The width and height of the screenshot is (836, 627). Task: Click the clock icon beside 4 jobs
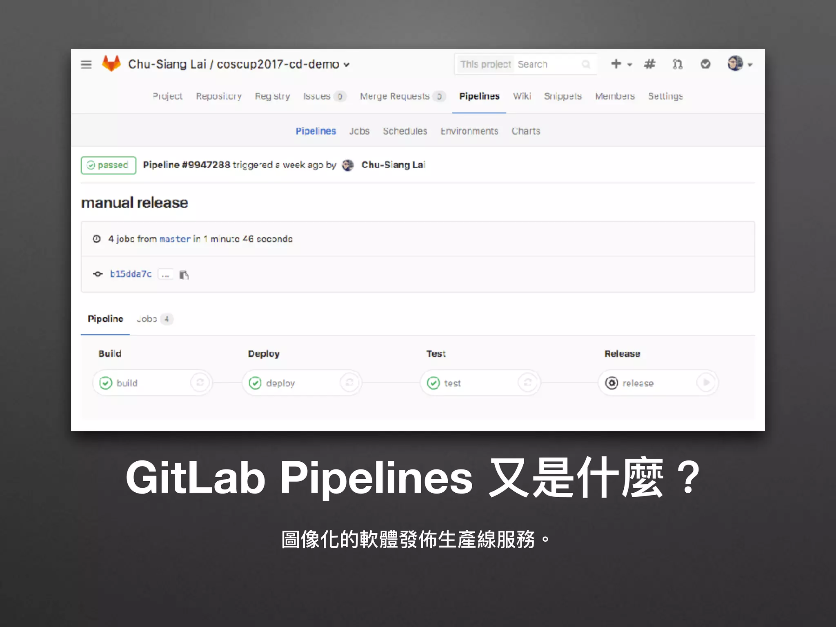97,239
